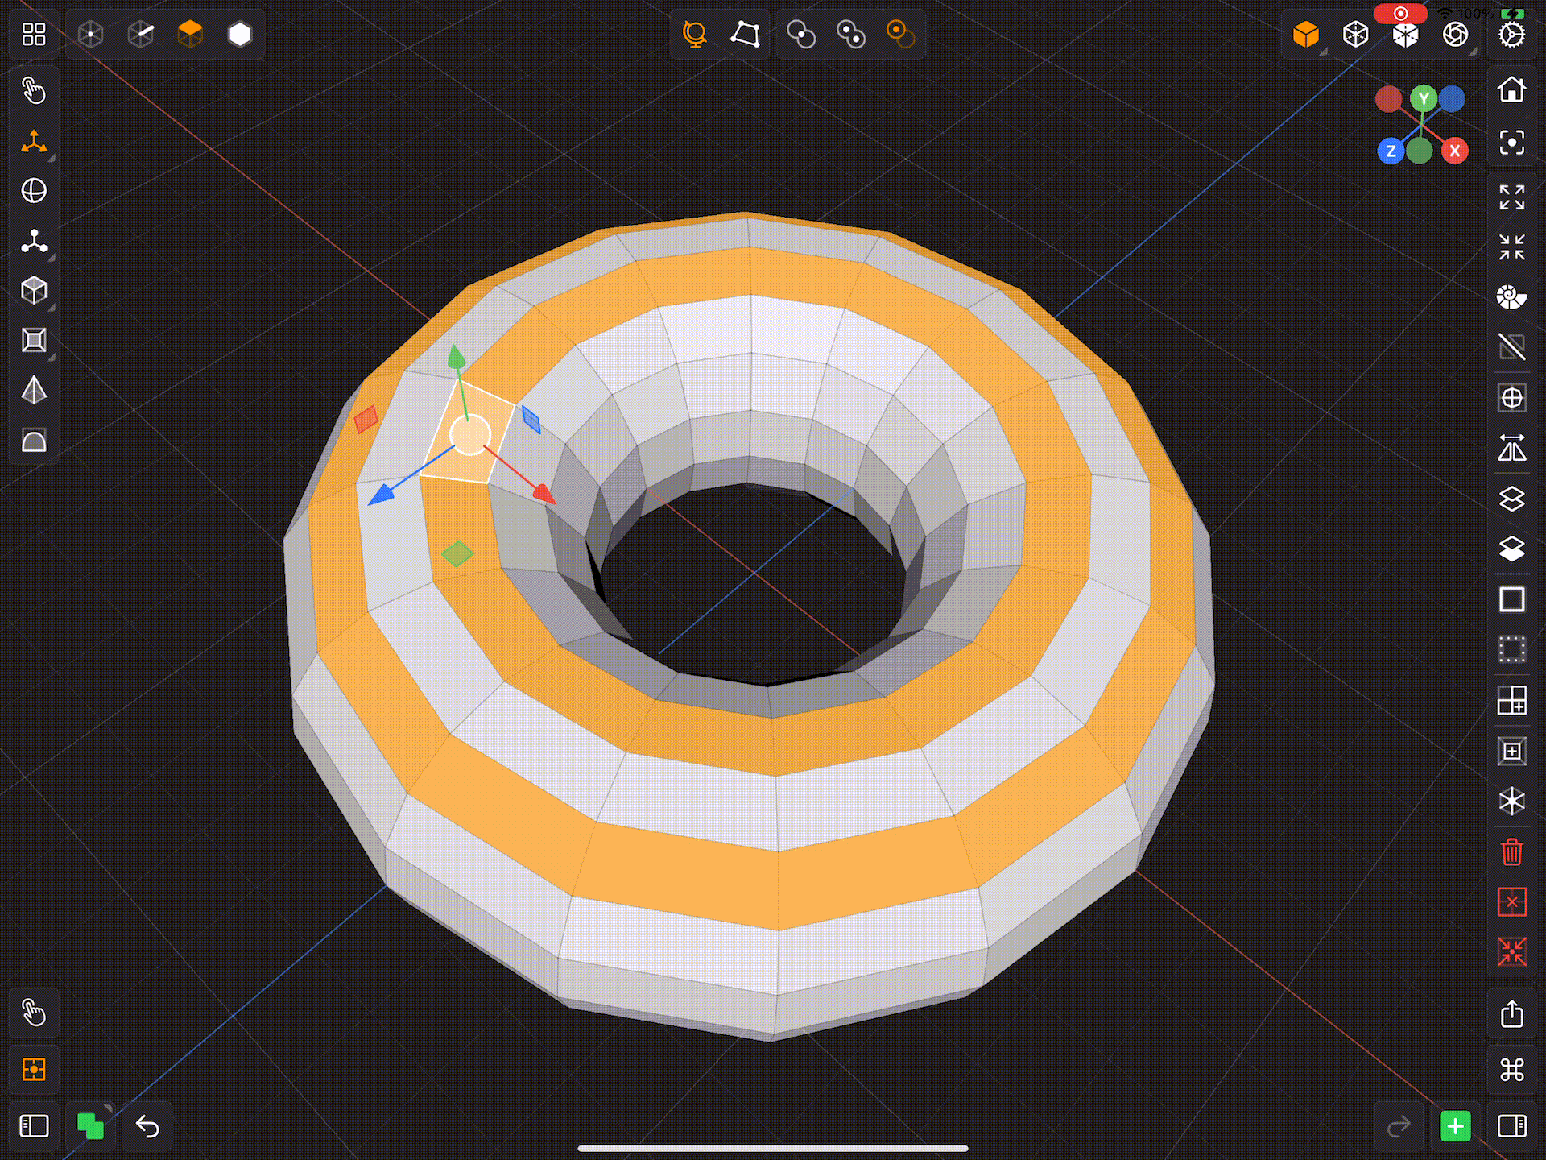Image resolution: width=1546 pixels, height=1160 pixels.
Task: Click the dashed square outline icon
Action: (1512, 649)
